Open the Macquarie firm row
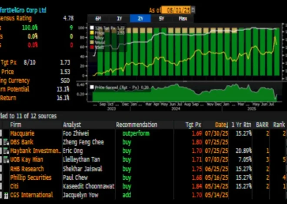287x204 pixels. [x=22, y=134]
